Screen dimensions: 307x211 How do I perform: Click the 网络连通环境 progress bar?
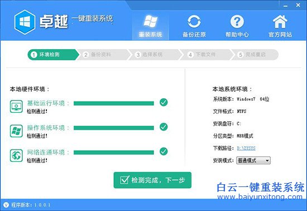[x=114, y=152]
